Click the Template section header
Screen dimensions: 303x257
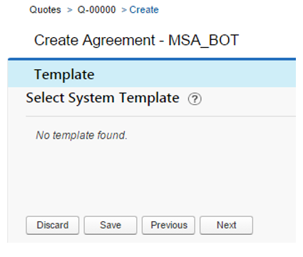(x=64, y=74)
